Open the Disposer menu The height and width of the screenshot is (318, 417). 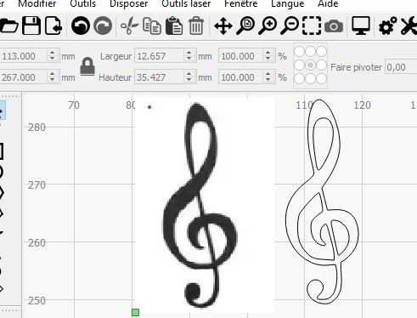[129, 3]
